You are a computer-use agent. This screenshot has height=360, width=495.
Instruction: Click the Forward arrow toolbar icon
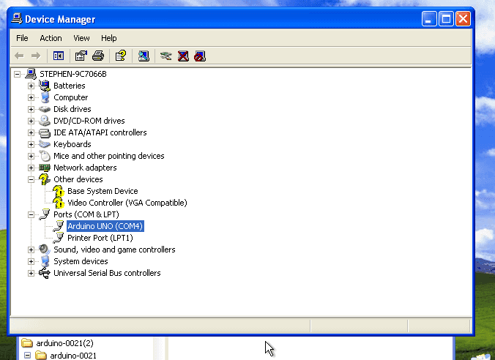pyautogui.click(x=36, y=56)
